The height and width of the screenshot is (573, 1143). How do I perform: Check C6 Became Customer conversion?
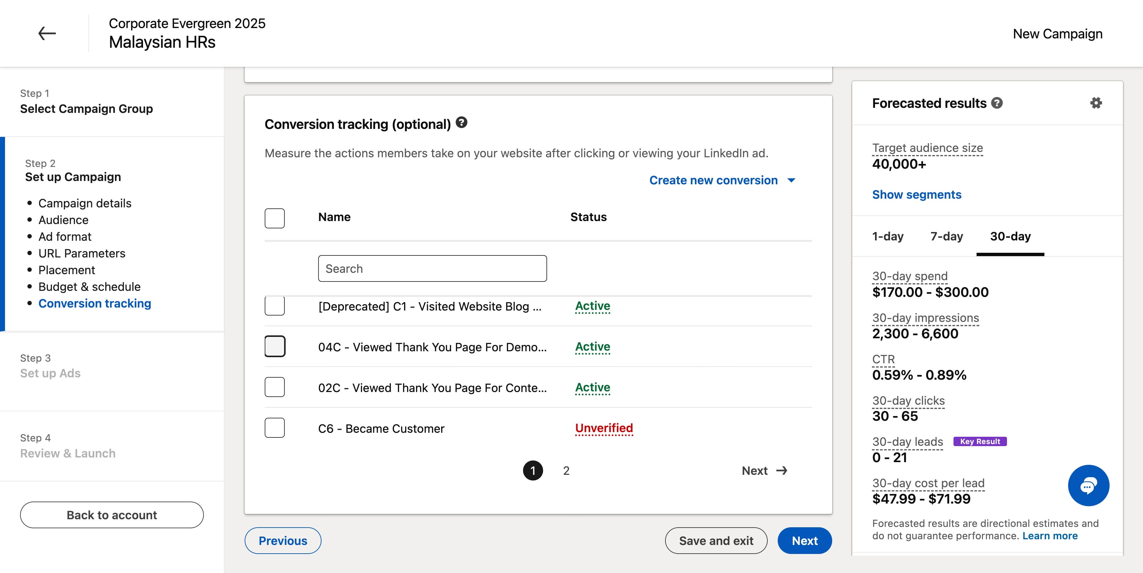tap(275, 428)
